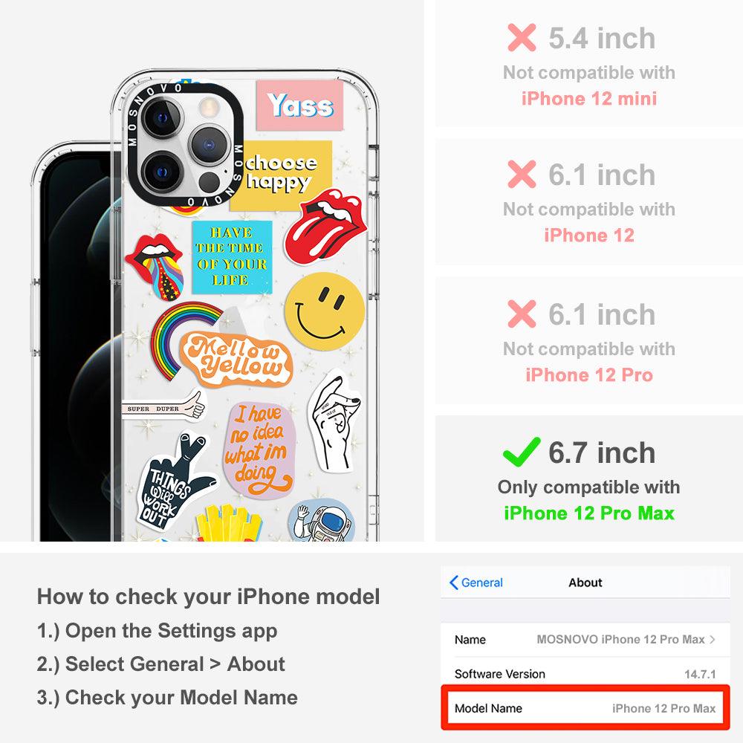Click the yellow smiley face sticker
Image resolution: width=743 pixels, height=743 pixels.
tap(325, 312)
